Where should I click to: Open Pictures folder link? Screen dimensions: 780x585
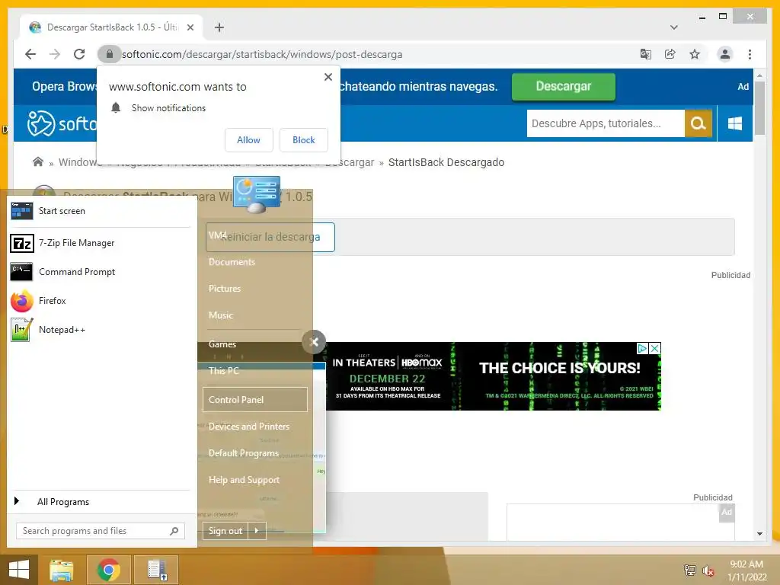point(225,289)
